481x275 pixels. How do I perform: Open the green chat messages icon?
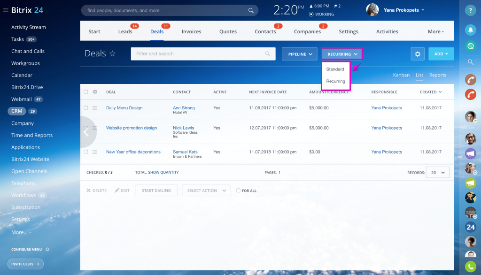(x=470, y=46)
